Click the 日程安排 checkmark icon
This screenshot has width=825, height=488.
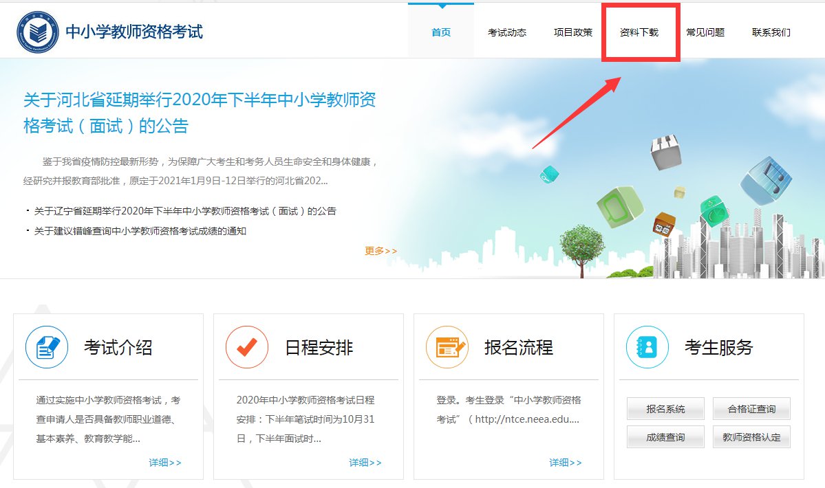coord(247,347)
